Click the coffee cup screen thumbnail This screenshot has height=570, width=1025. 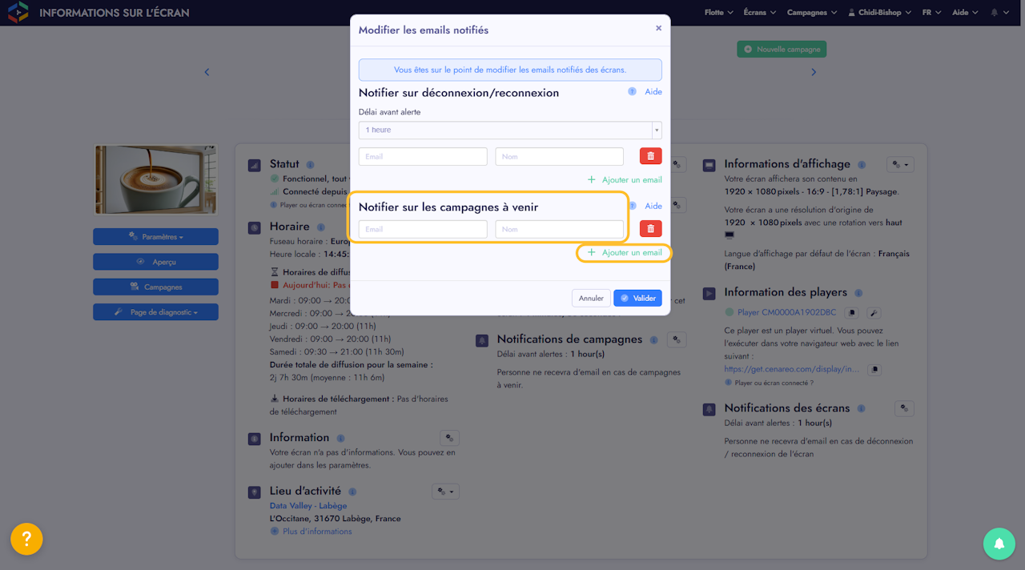156,179
